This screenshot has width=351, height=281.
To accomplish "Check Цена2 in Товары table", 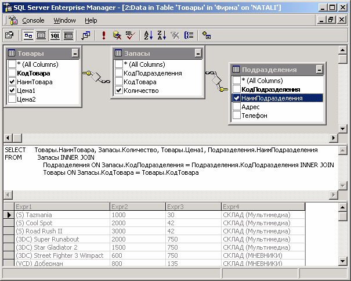I will coord(12,99).
